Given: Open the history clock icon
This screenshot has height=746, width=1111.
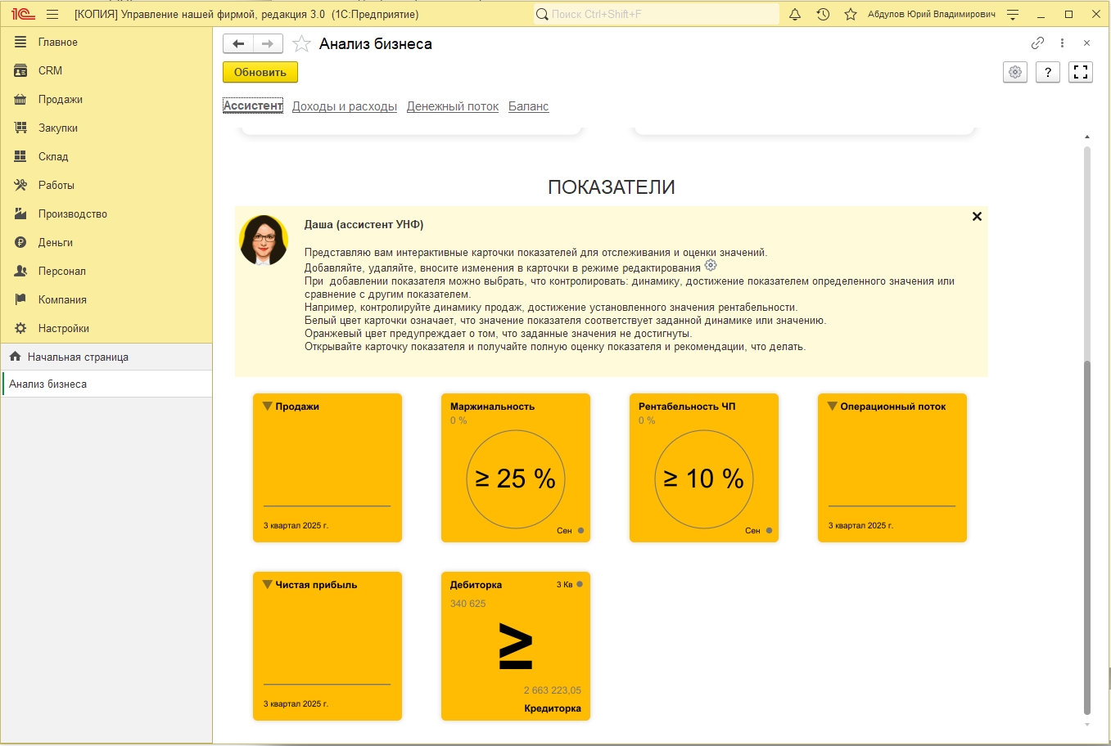Looking at the screenshot, I should (x=823, y=14).
